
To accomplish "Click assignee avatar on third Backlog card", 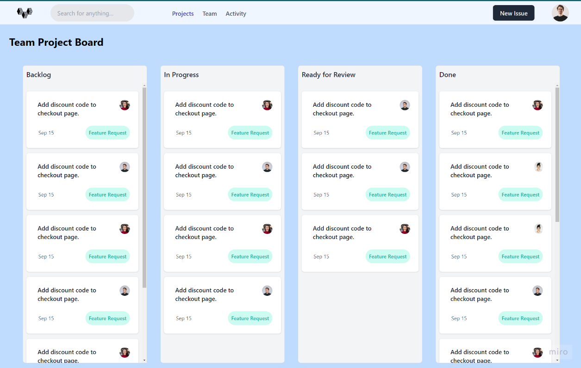I will pos(125,229).
